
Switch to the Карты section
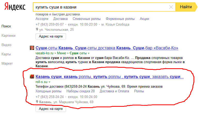pos(6,54)
